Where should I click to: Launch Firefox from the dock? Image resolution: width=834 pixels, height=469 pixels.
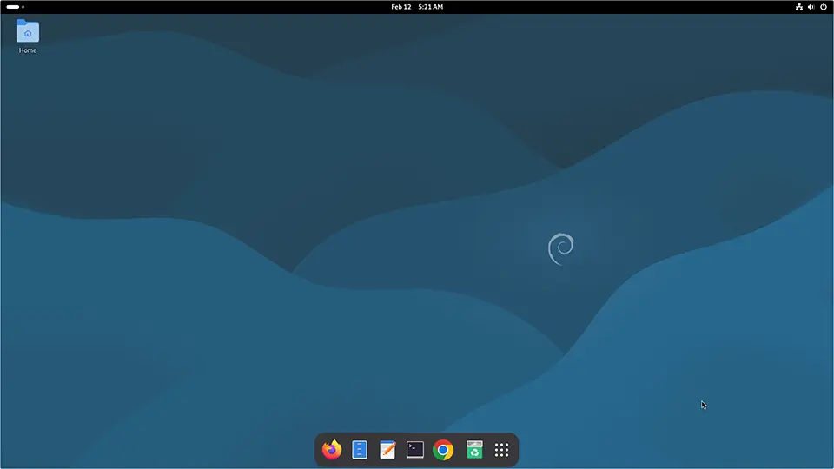coord(332,450)
